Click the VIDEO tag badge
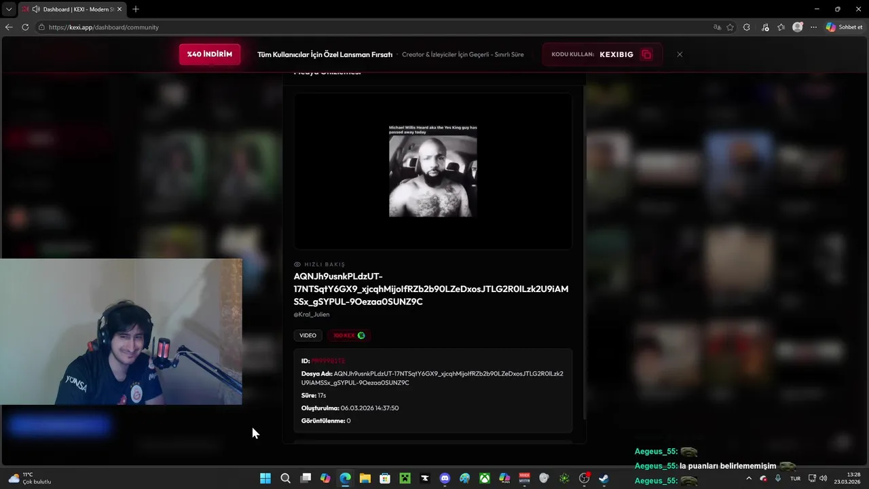The height and width of the screenshot is (489, 869). pos(308,336)
